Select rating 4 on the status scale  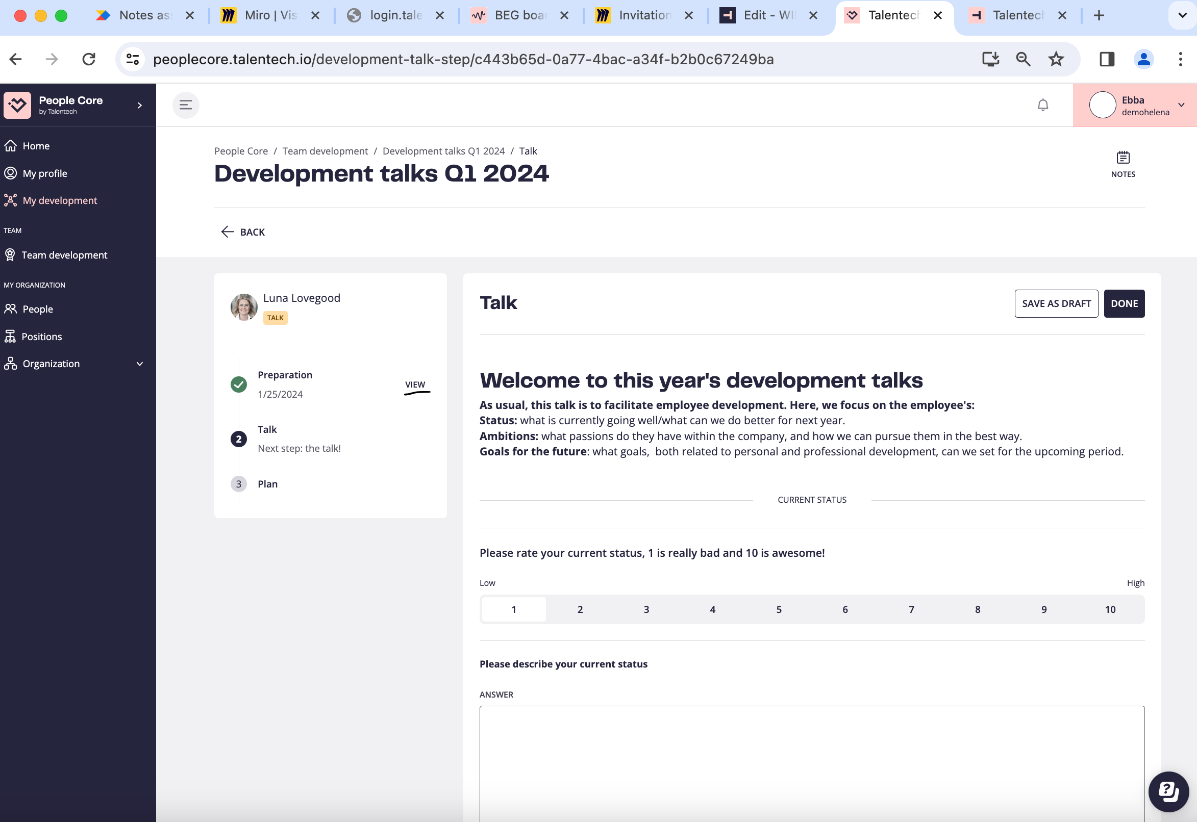tap(712, 609)
